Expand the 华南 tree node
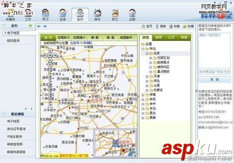This screenshot has width=234, height=163. pos(143,95)
